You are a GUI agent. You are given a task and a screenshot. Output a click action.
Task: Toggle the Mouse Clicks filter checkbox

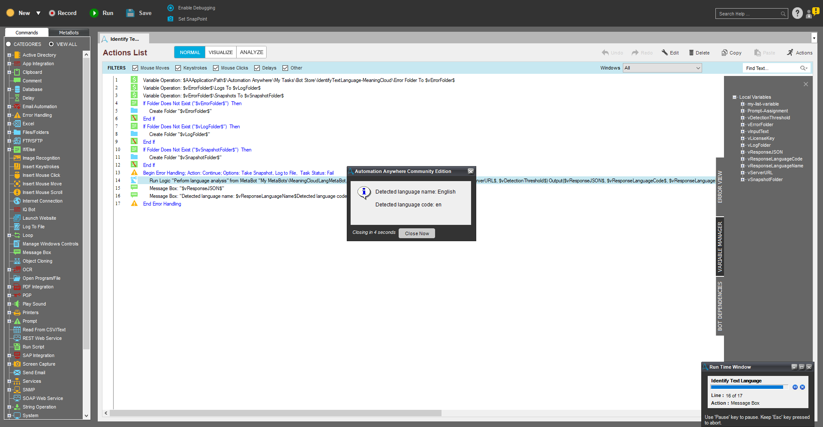(216, 68)
